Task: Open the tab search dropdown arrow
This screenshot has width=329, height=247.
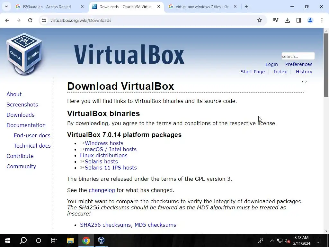Action: [6, 6]
